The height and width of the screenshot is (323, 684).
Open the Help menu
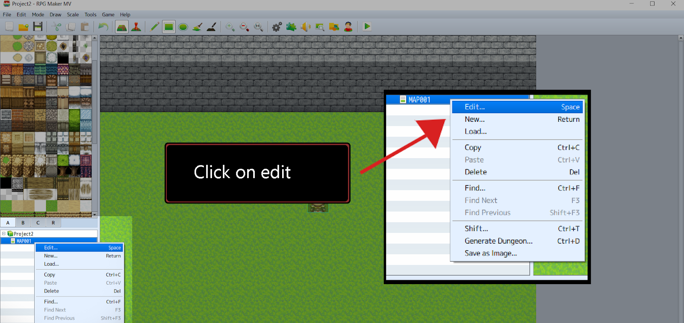125,15
